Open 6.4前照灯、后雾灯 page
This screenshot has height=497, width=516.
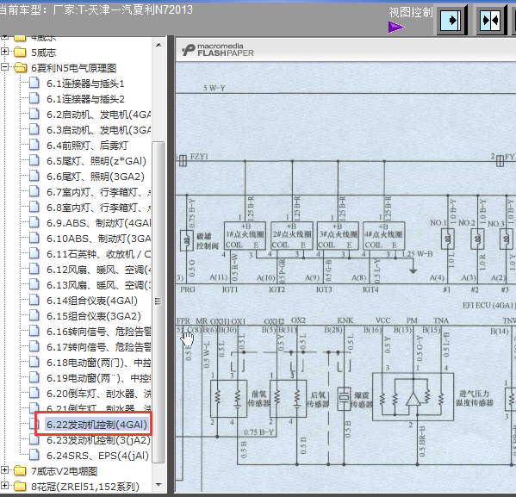coord(87,146)
